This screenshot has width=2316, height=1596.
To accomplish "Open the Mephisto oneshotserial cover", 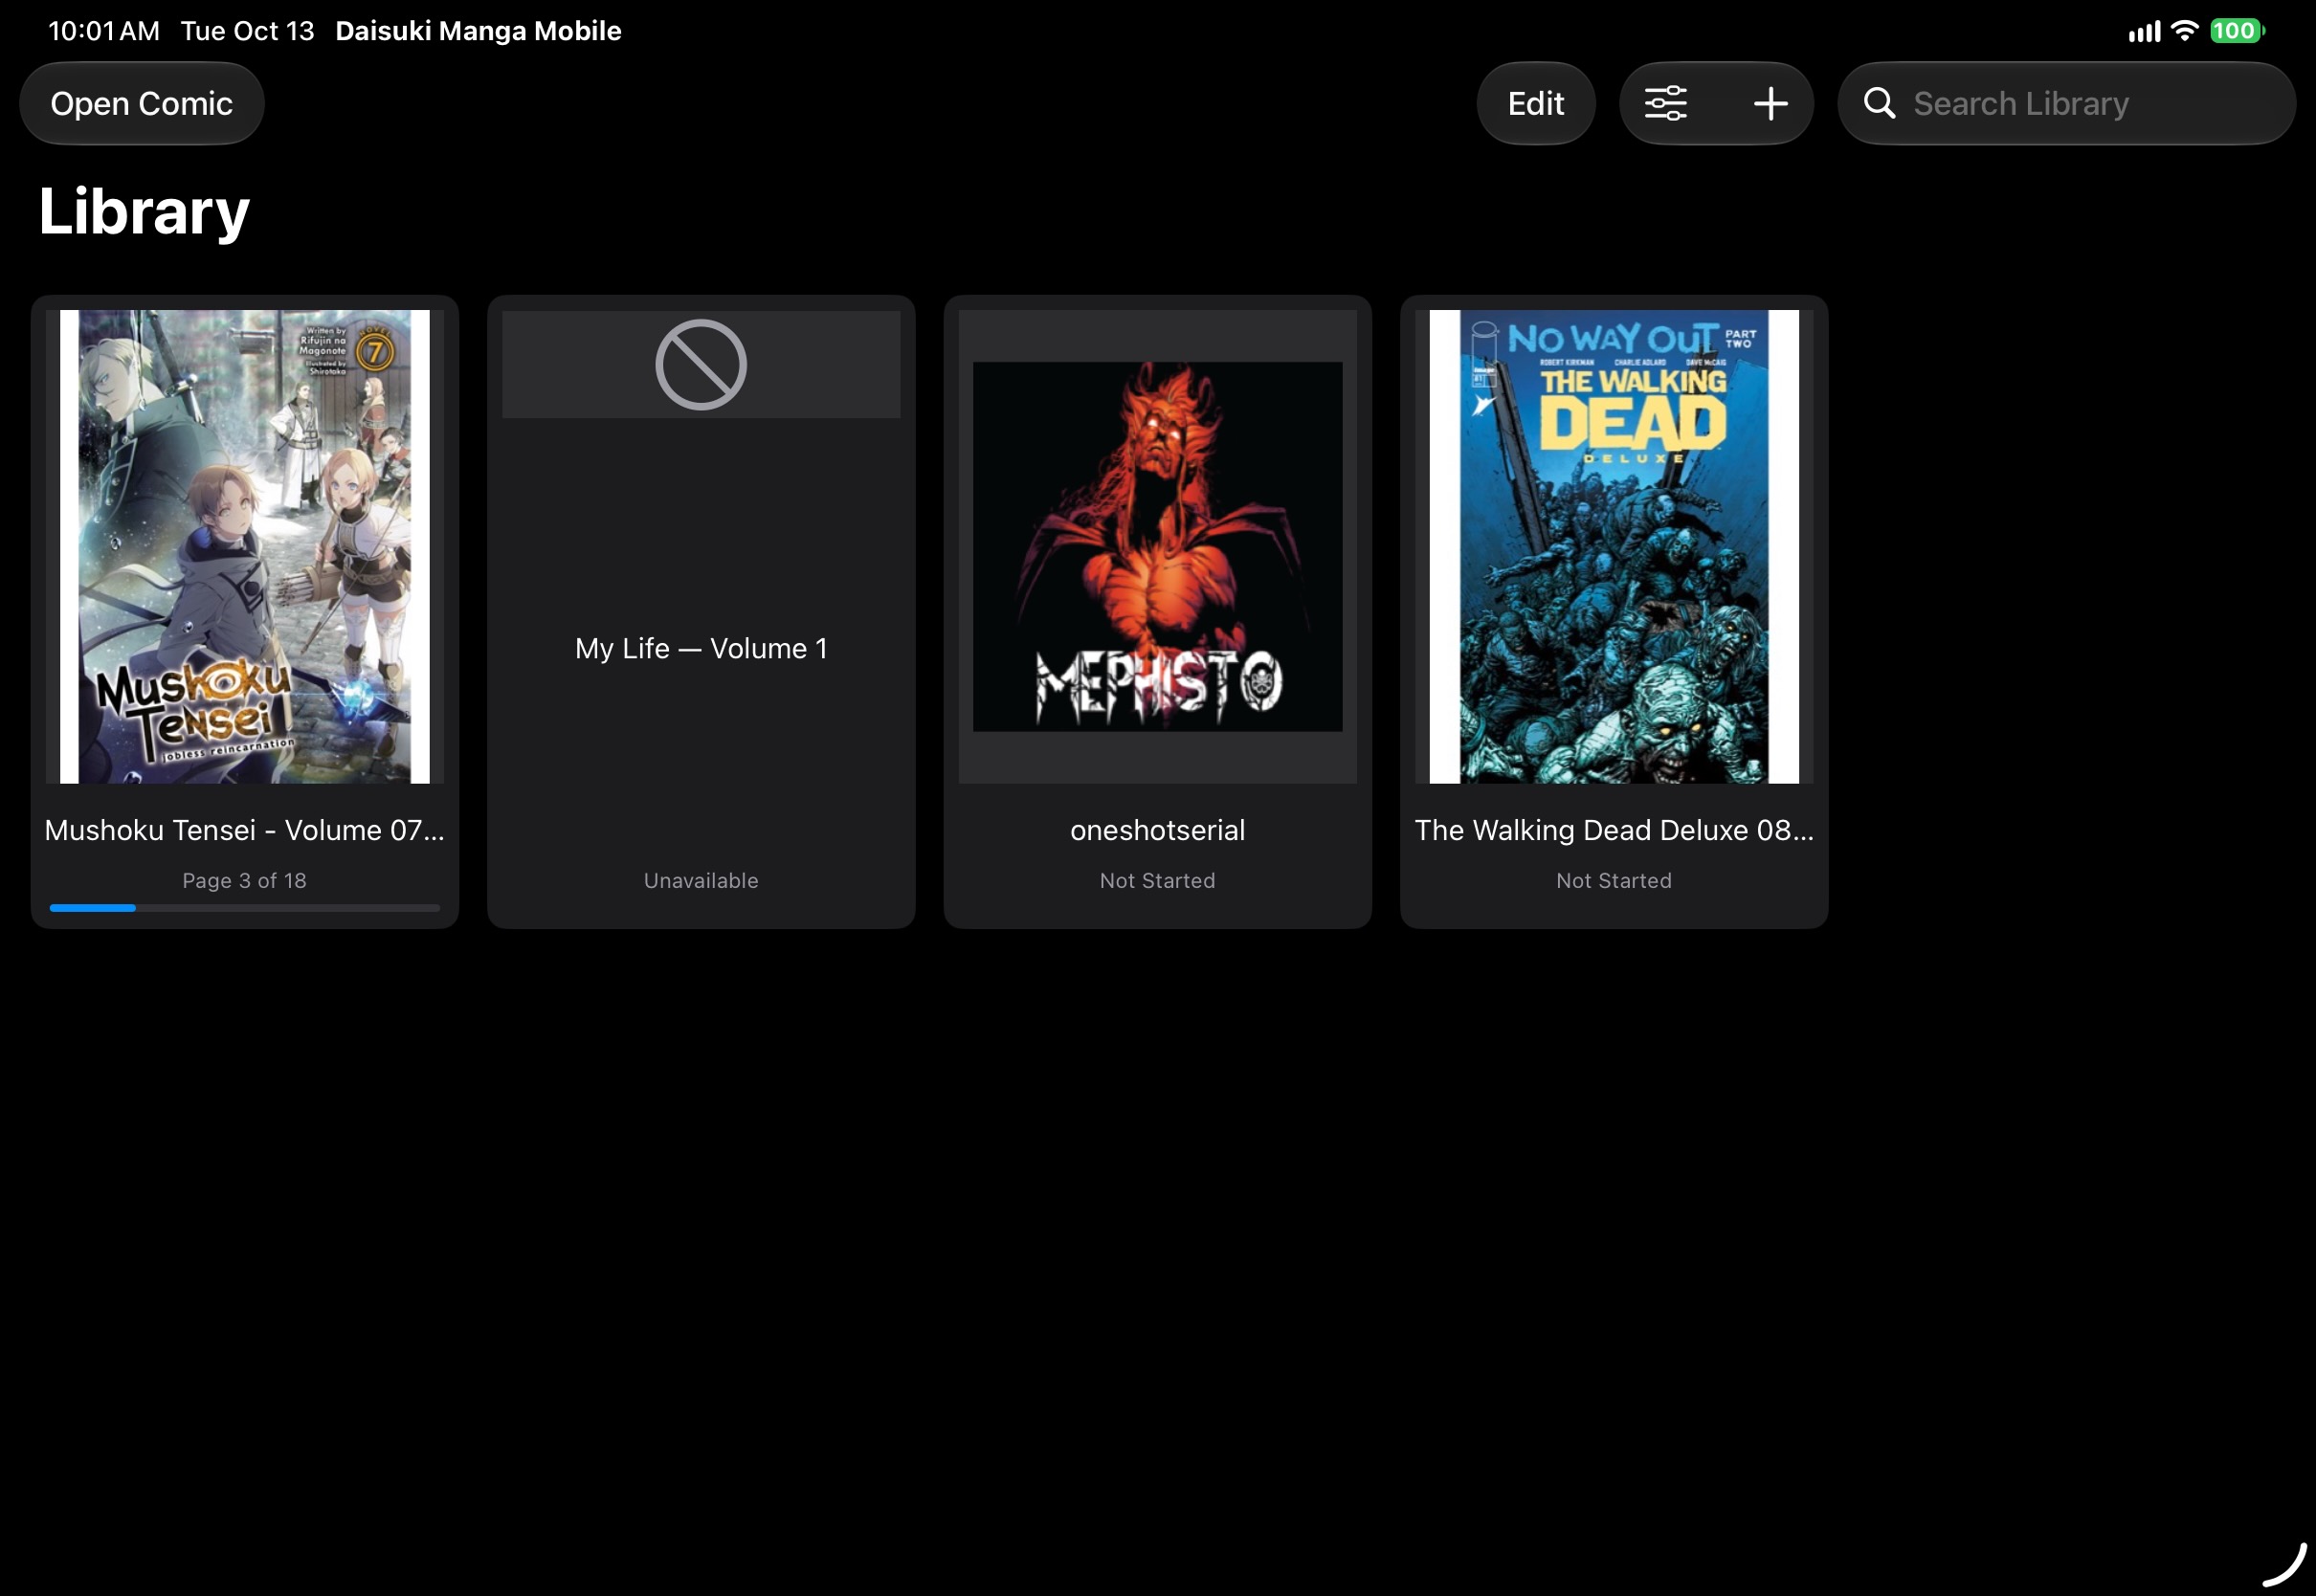I will tap(1158, 546).
